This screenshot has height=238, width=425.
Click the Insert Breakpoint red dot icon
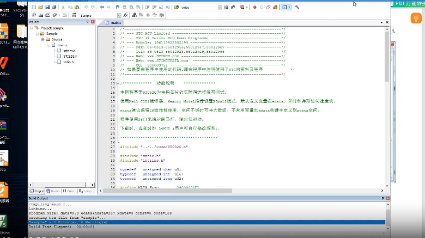[x=254, y=7]
